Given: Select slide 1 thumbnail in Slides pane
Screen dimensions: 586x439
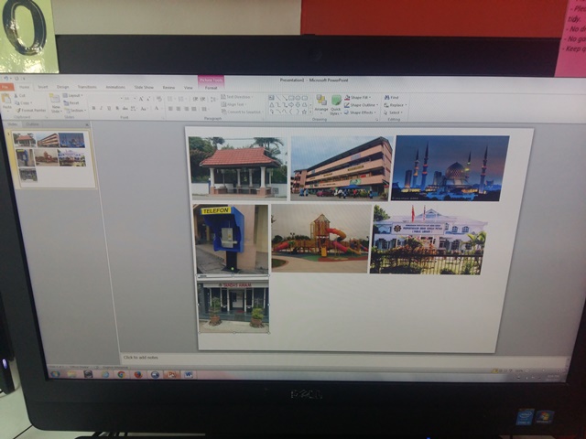Looking at the screenshot, I should [x=54, y=158].
